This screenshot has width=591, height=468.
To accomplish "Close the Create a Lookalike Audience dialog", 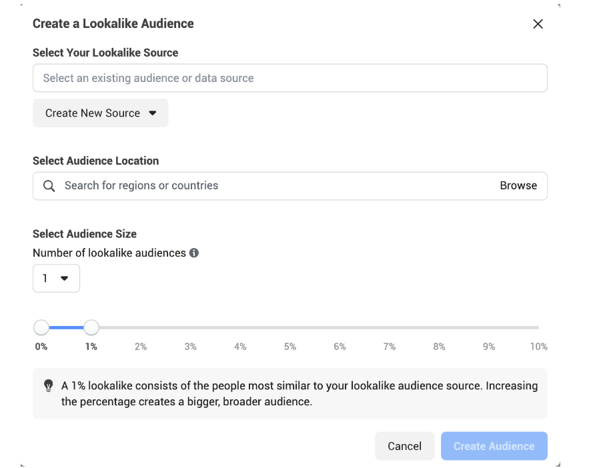I will (538, 24).
